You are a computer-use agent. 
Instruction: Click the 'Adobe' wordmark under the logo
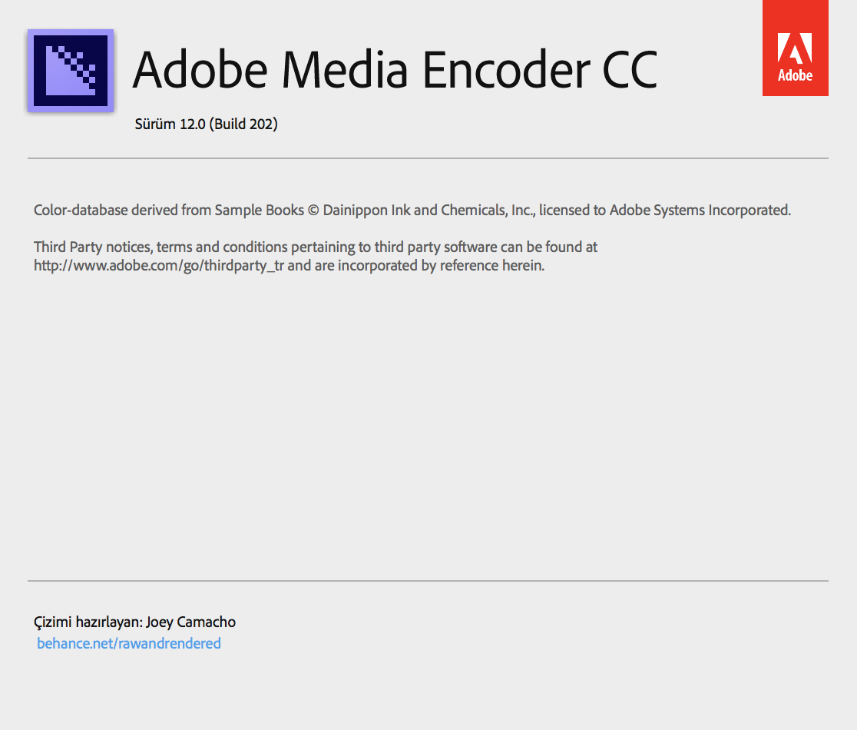(x=796, y=75)
